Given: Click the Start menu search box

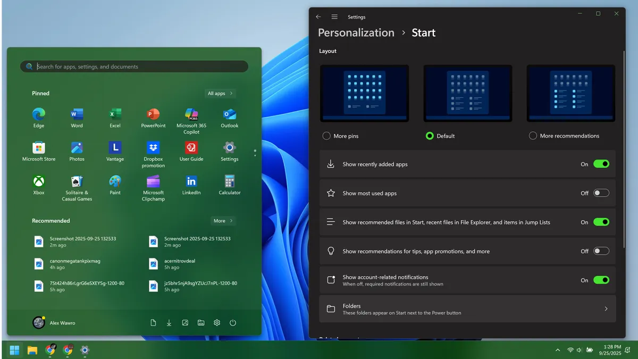Looking at the screenshot, I should pos(134,66).
